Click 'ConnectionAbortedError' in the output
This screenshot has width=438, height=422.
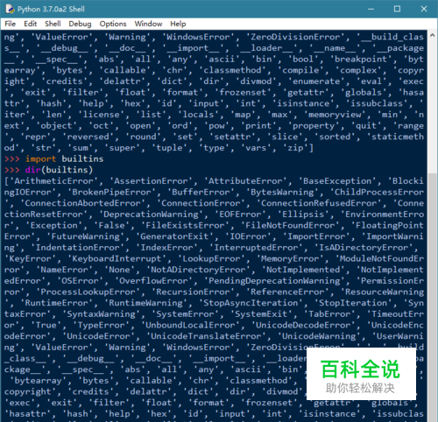82,203
